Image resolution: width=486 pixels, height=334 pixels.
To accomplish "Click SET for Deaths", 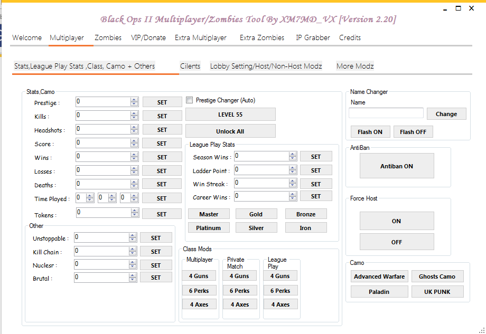I will [162, 184].
